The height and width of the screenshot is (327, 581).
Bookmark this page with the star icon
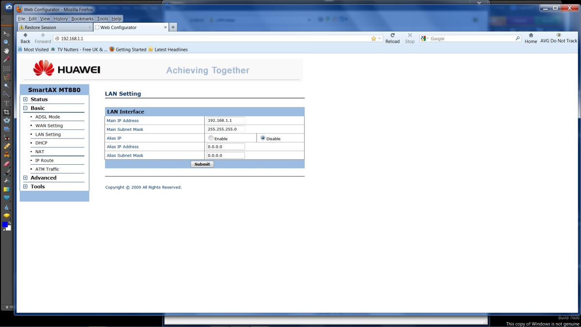[x=374, y=39]
